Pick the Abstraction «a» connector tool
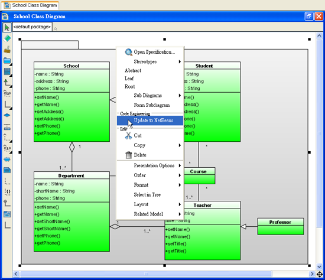 point(7,148)
